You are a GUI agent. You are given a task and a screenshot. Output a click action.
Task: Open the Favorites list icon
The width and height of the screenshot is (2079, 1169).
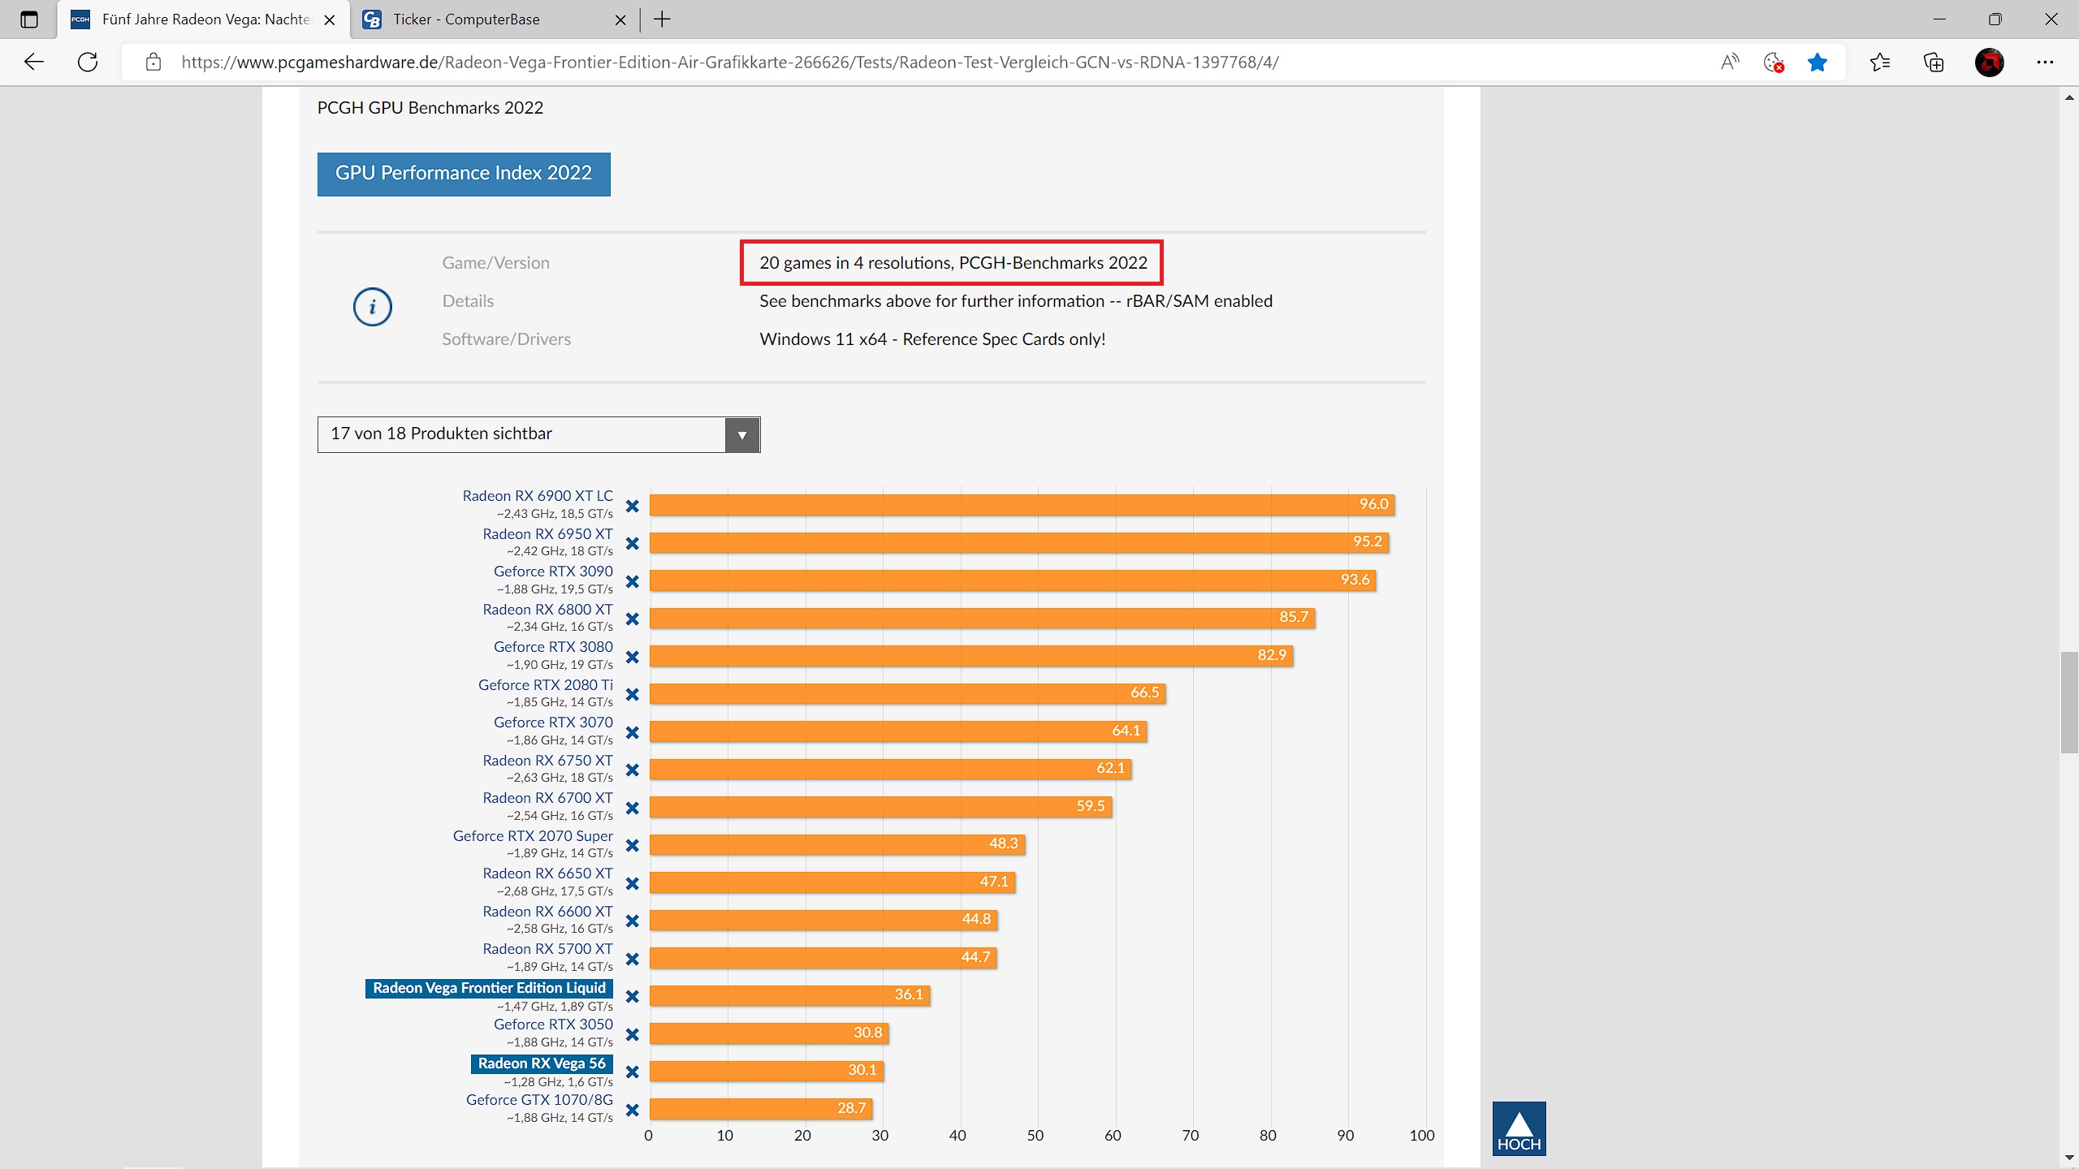pyautogui.click(x=1879, y=62)
